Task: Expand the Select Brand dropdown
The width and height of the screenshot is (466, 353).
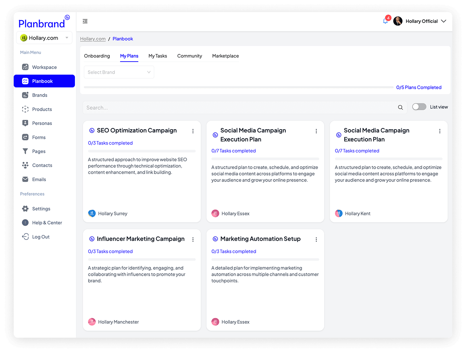Action: (x=119, y=72)
